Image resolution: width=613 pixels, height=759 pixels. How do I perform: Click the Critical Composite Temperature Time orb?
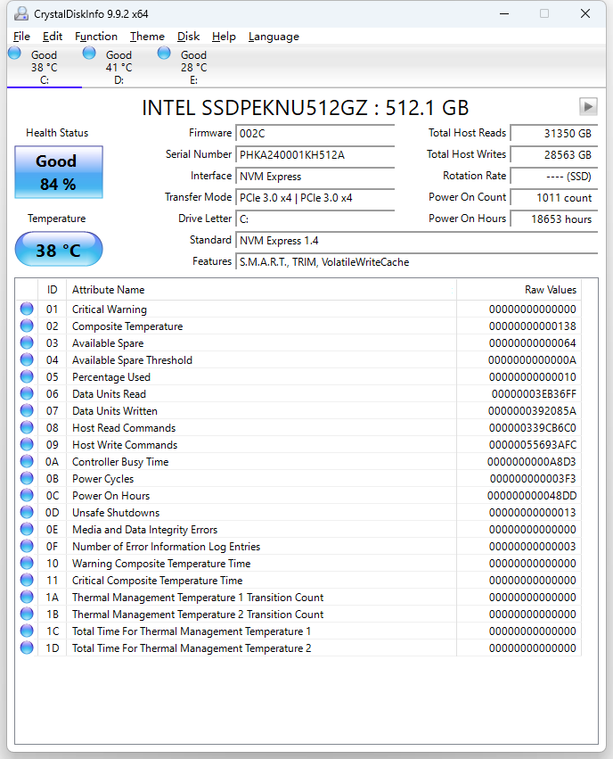point(27,580)
